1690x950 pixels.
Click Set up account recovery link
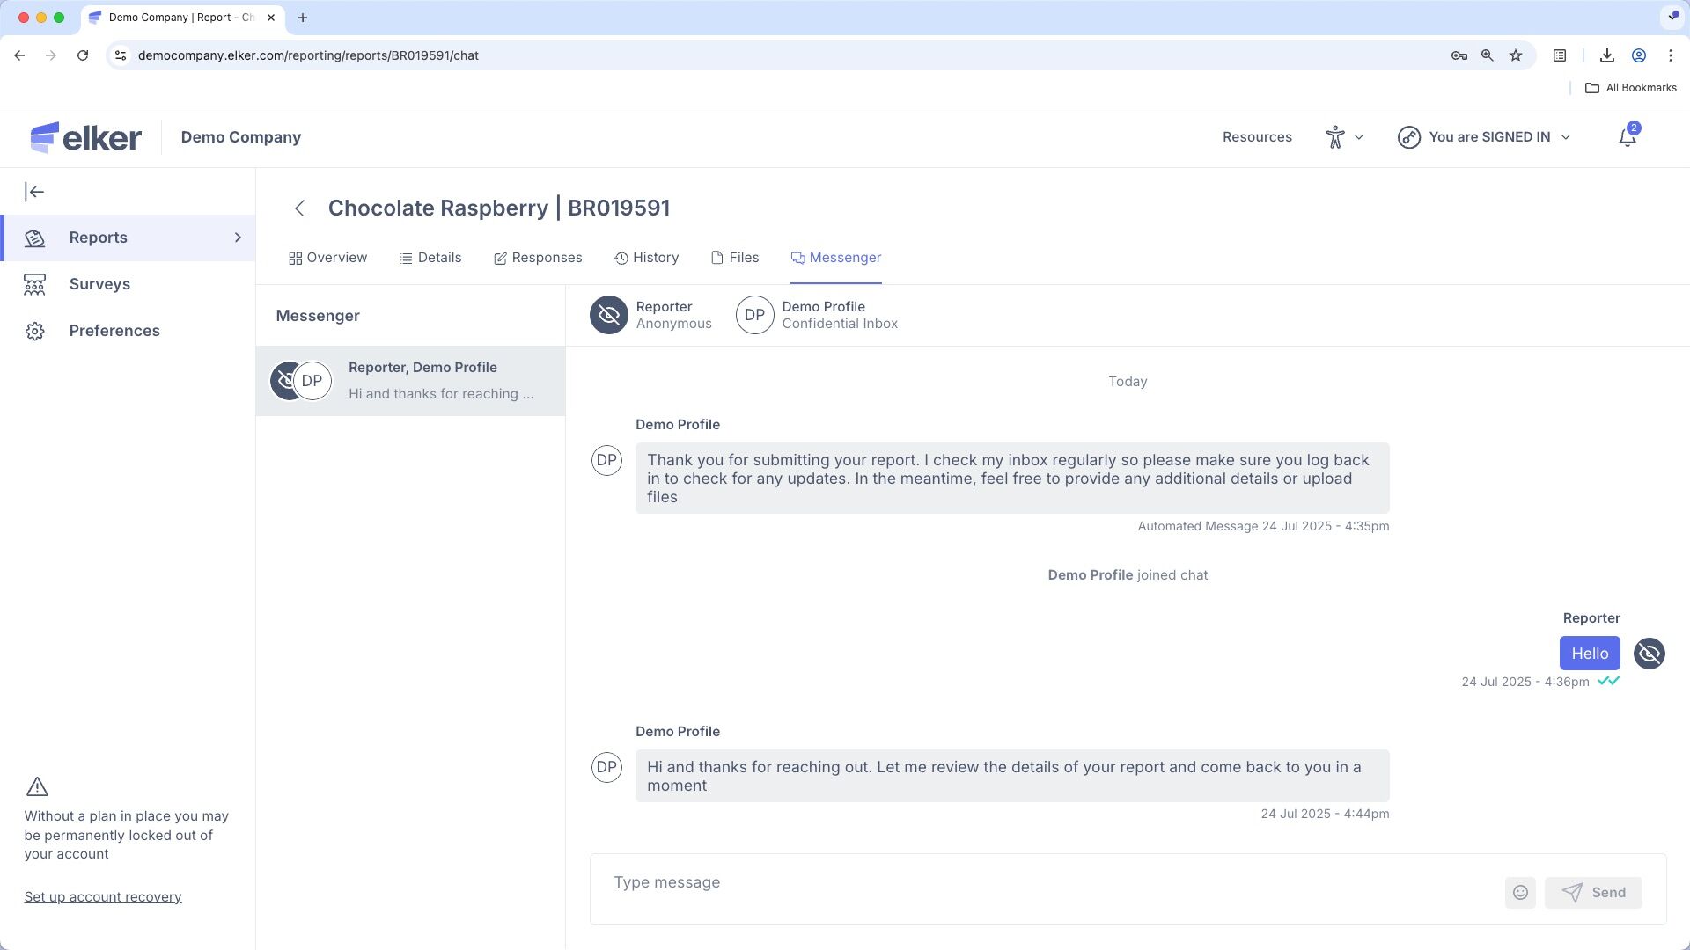pos(103,897)
